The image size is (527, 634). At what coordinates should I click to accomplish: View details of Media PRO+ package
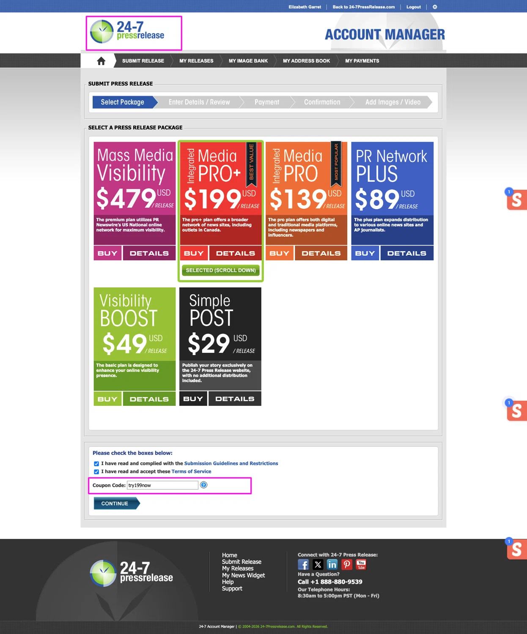[x=236, y=253]
